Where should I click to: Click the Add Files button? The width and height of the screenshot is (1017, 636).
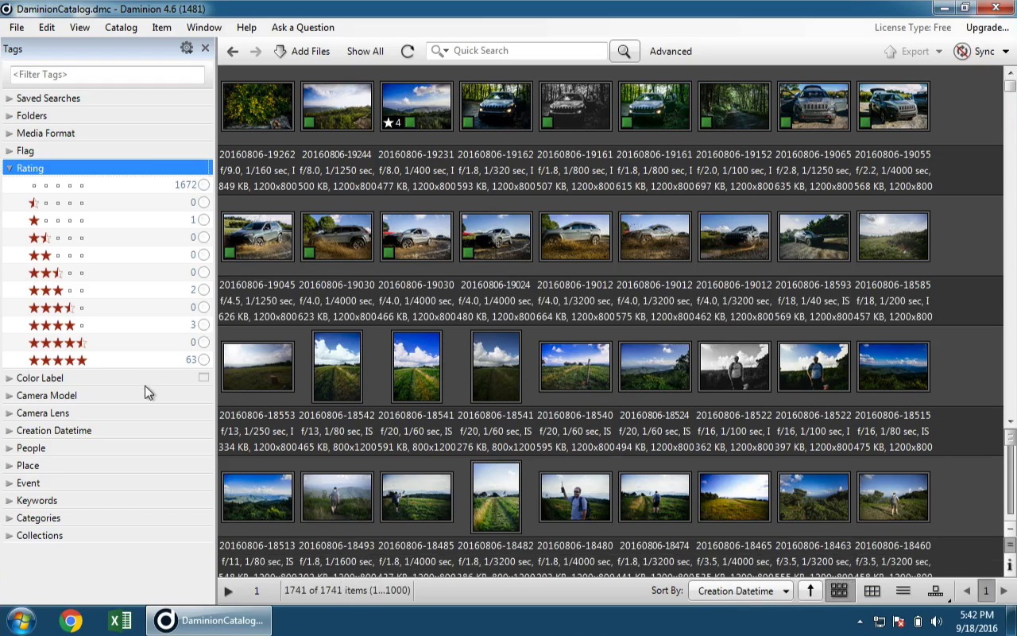302,51
